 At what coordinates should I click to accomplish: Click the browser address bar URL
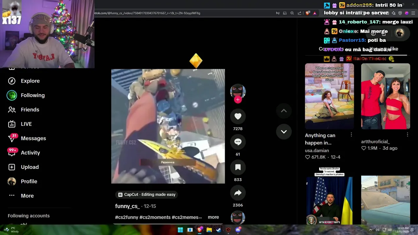147,13
